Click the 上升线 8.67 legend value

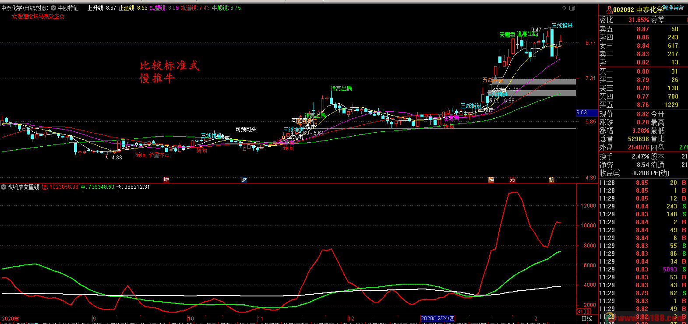(102, 8)
